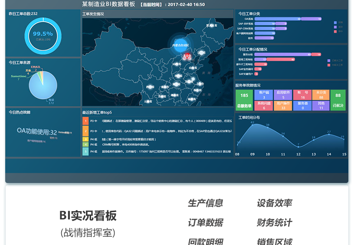This screenshot has width=354, height=245.
Task: Click the 88 待解决 green tile
Action: coord(338,100)
